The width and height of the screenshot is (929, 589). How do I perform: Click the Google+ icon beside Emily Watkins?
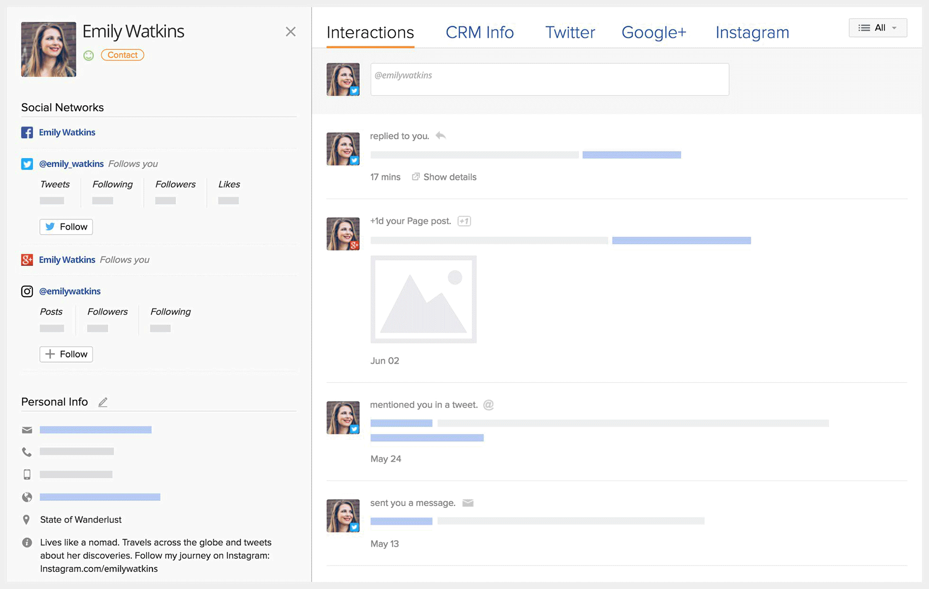(x=27, y=260)
